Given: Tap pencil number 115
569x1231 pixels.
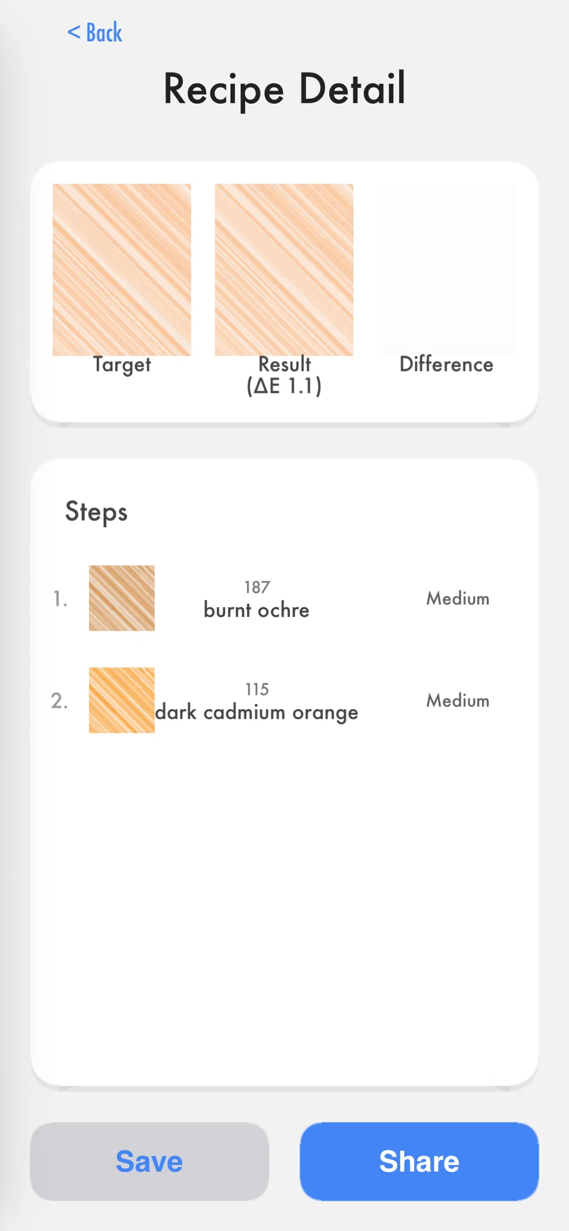Looking at the screenshot, I should [x=257, y=689].
